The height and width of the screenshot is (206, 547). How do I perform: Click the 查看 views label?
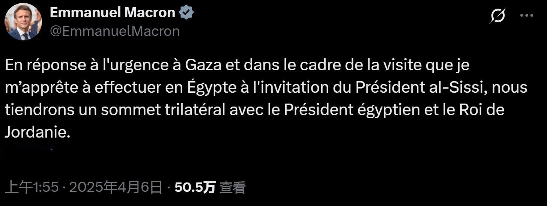pyautogui.click(x=232, y=187)
